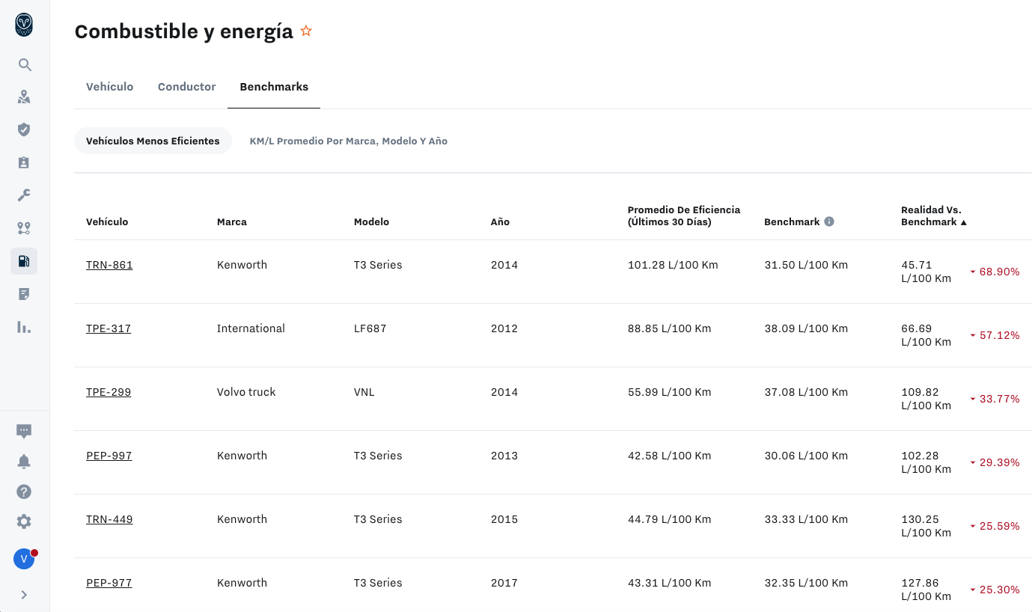Viewport: 1032px width, 612px height.
Task: Open vehicle PEP-977 link
Action: coord(109,583)
